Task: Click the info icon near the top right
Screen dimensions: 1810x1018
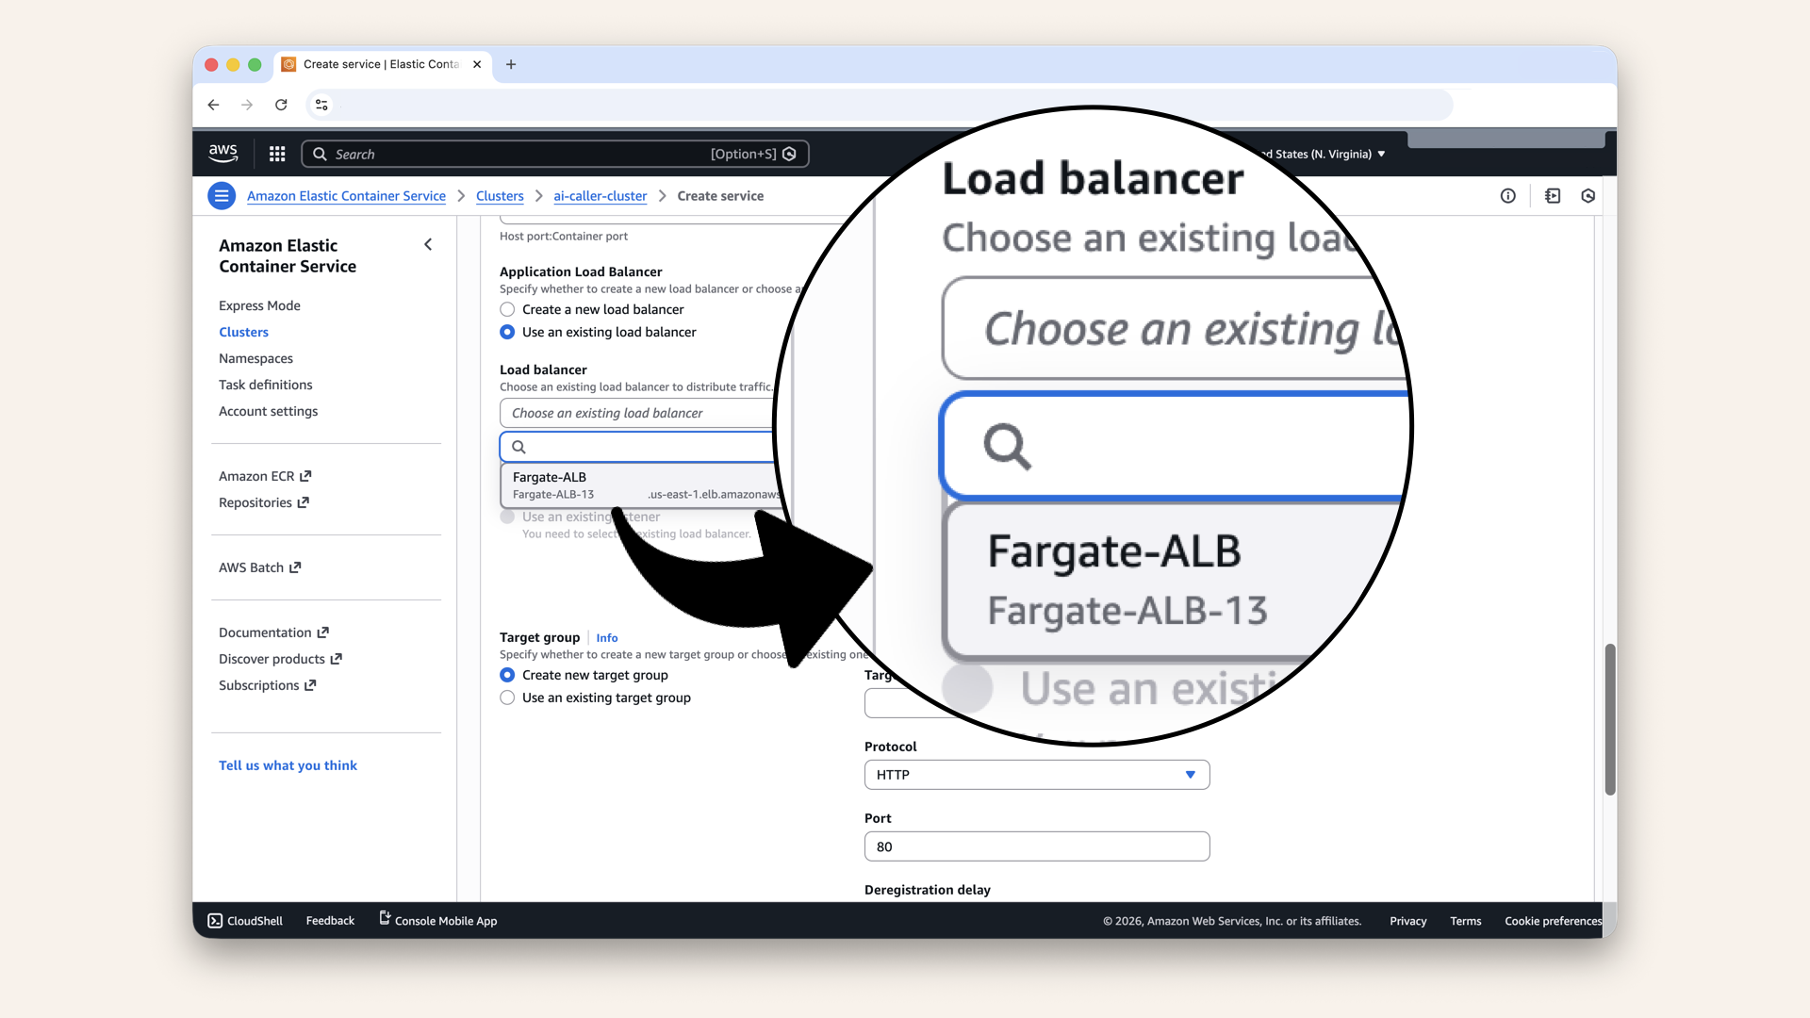Action: tap(1508, 195)
